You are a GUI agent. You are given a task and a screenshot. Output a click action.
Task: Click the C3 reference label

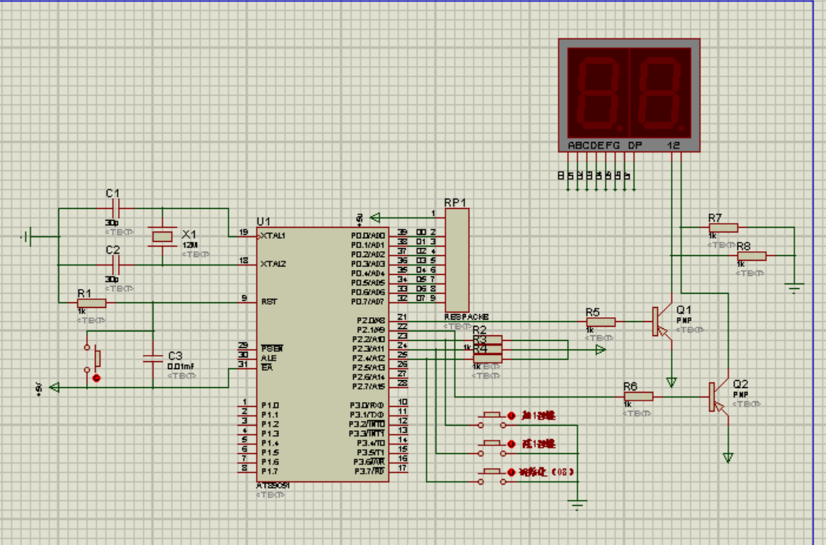(x=175, y=356)
